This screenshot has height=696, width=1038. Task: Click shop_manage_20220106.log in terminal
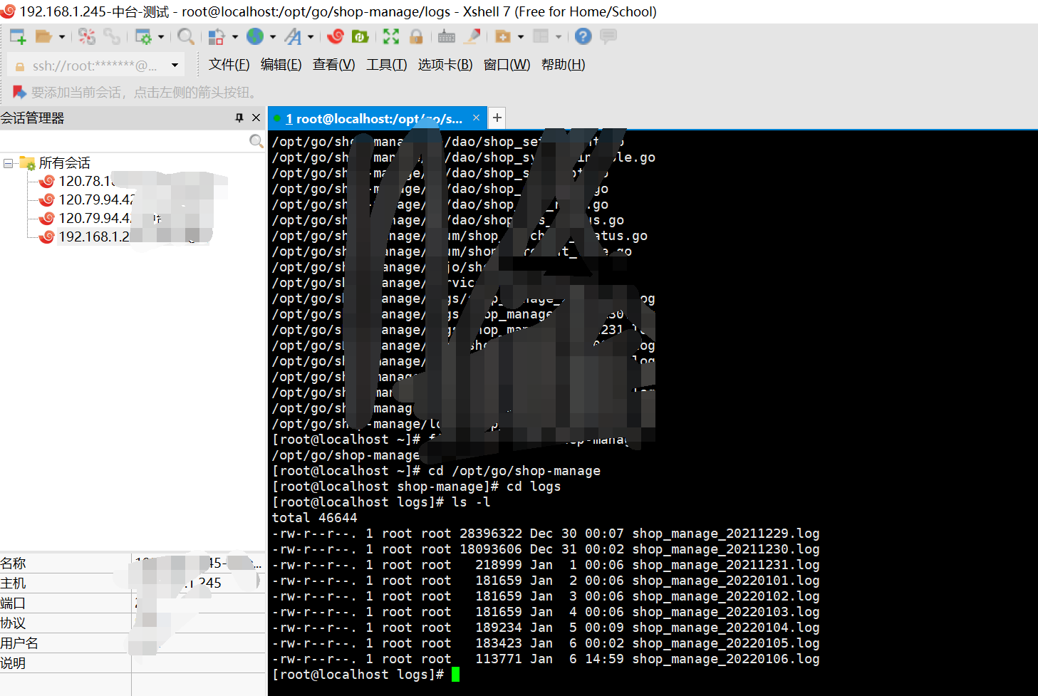pyautogui.click(x=726, y=659)
